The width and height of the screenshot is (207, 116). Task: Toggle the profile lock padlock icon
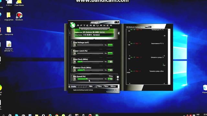point(69,86)
